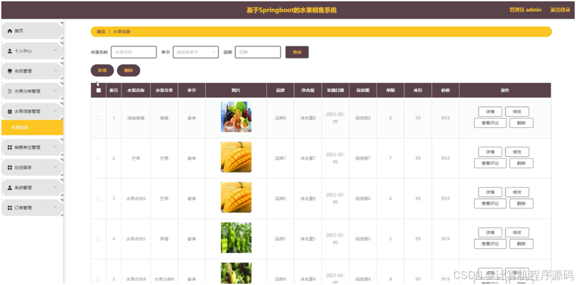Click the 水果分类管理 sidebar icon

click(9, 91)
